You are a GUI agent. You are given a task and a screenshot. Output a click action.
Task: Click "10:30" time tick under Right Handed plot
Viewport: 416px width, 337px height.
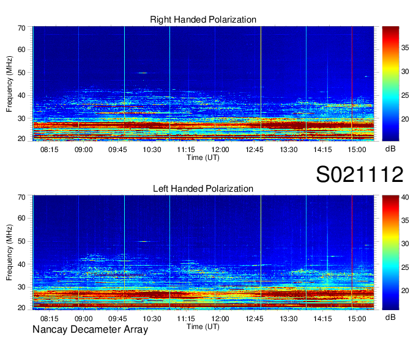152,150
